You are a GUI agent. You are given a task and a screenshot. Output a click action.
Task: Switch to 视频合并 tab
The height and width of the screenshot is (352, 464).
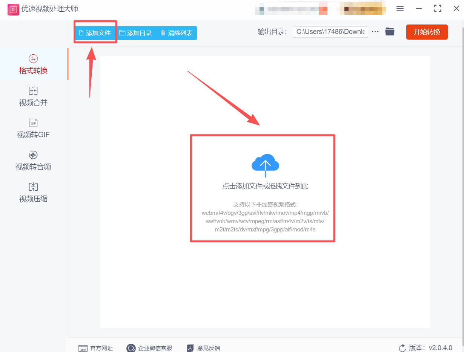[34, 96]
